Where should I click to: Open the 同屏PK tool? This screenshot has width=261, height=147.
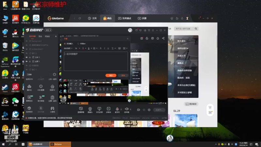[x=52, y=88]
